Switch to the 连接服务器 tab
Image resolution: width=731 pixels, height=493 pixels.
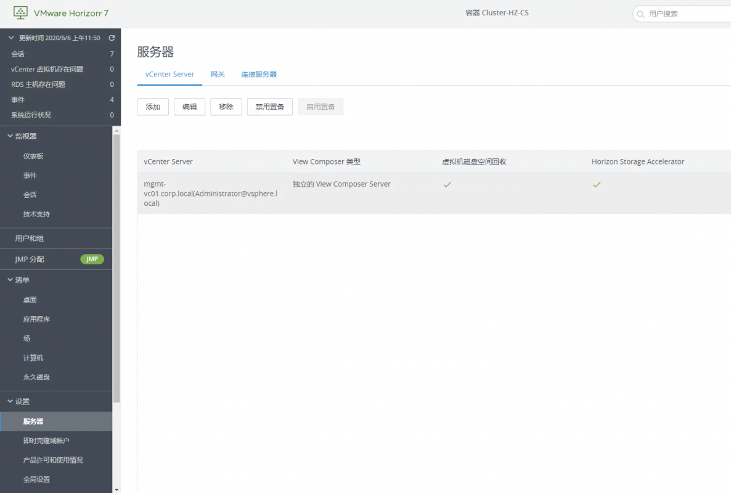(259, 74)
